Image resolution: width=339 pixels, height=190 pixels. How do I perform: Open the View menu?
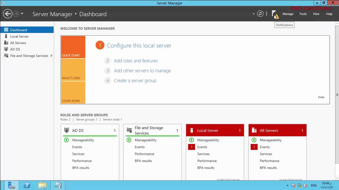[x=316, y=14]
